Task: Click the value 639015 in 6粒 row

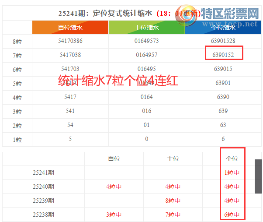Action: pos(223,69)
